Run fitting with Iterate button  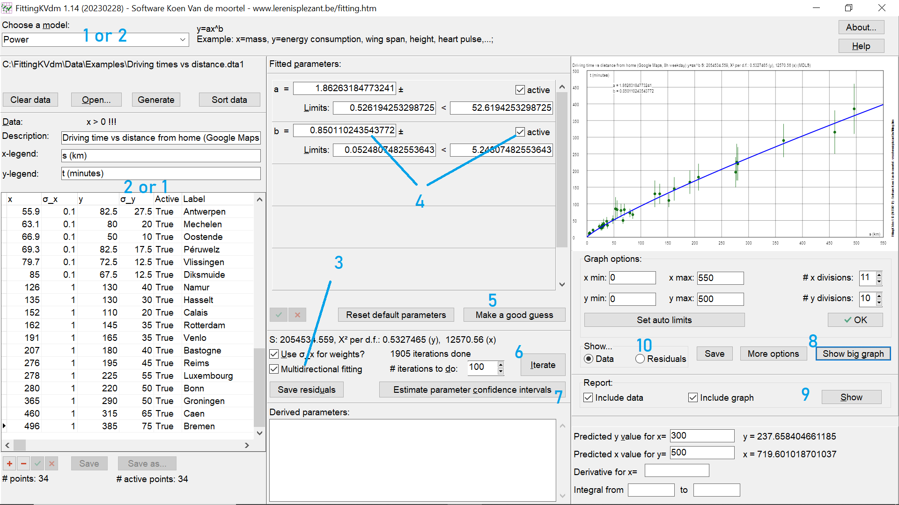click(543, 365)
